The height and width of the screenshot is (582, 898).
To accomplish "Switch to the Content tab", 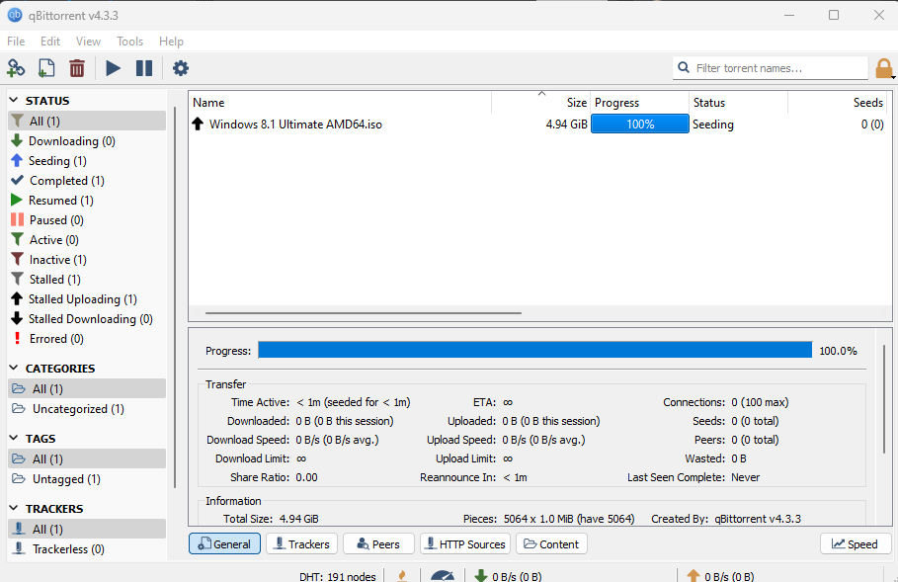I will 551,543.
